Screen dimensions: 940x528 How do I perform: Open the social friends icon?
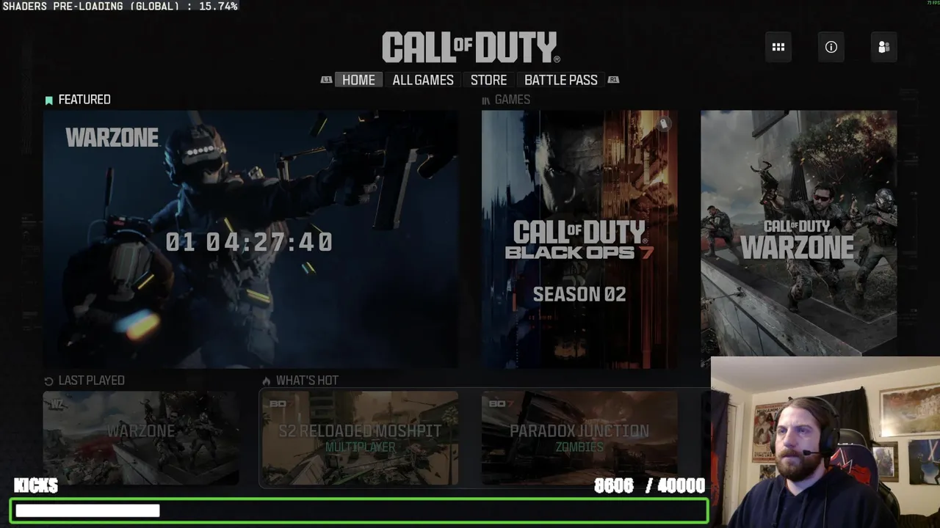coord(884,47)
